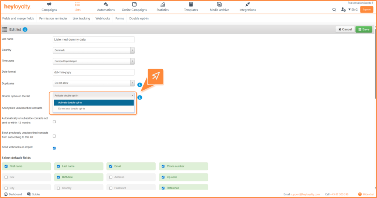Screen dimensions: 377x198
Task: Check Block previously unsubscribed contacts option
Action: (x=54, y=136)
